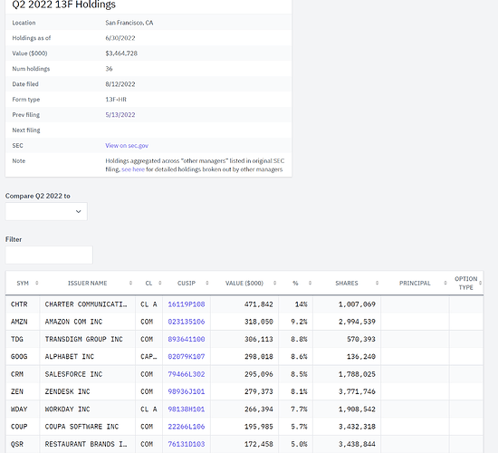Open Amazon CUSIP 023135106 link
Screen dimensions: 498x453
pyautogui.click(x=187, y=322)
